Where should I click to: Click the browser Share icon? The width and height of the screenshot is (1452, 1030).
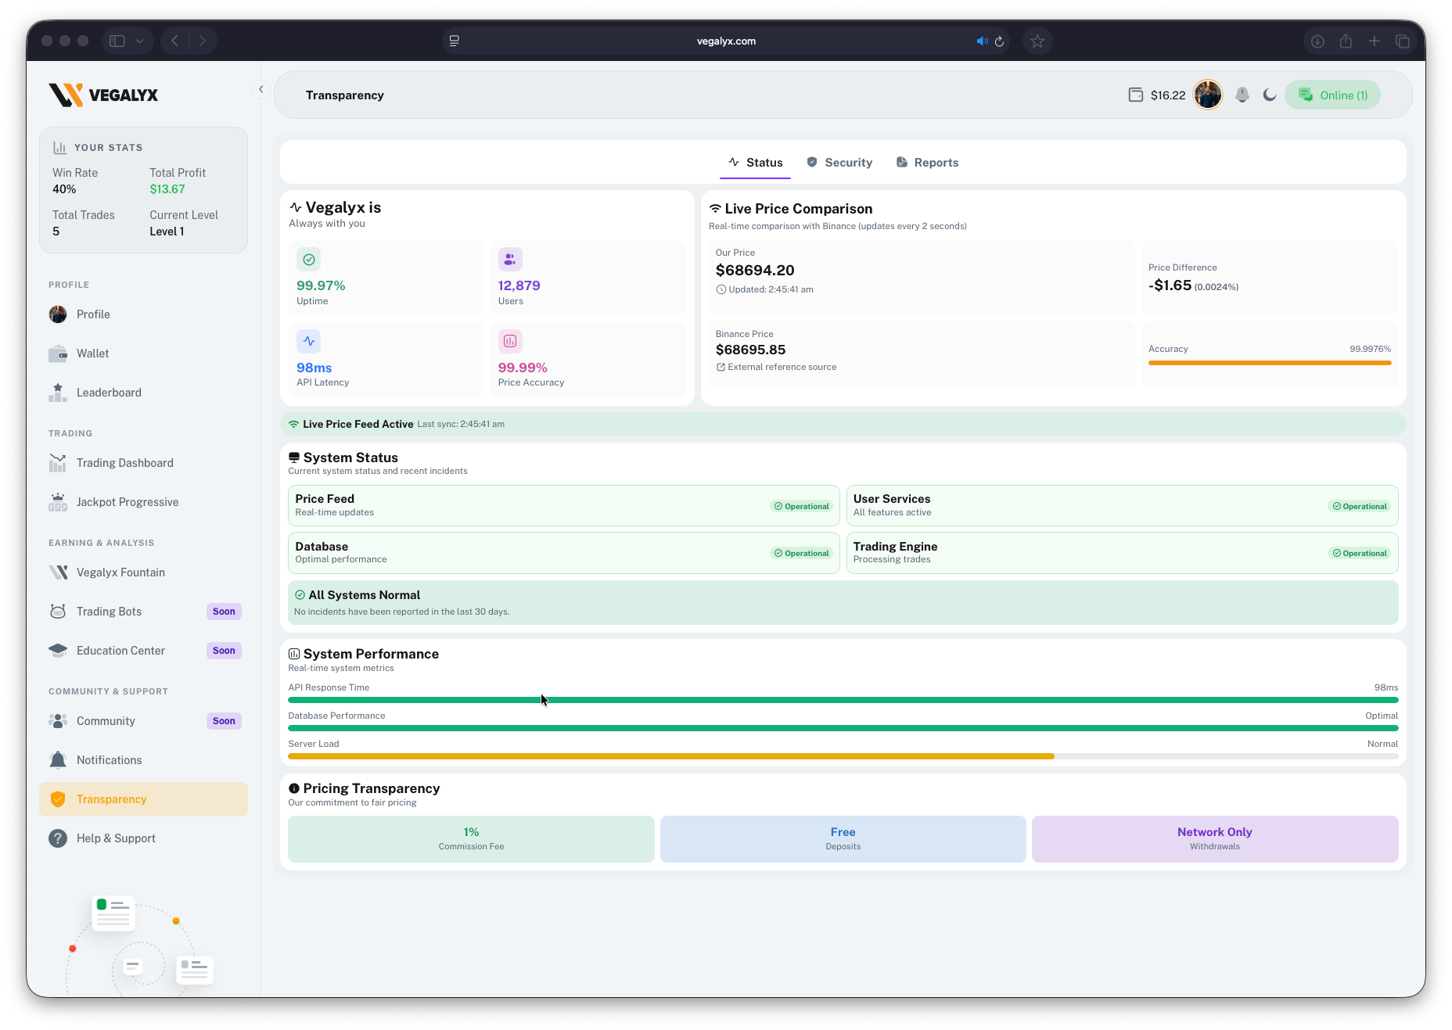tap(1346, 41)
